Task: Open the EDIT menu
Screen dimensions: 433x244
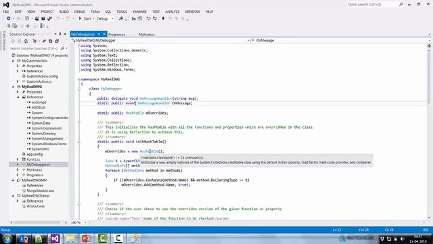Action: (x=18, y=12)
